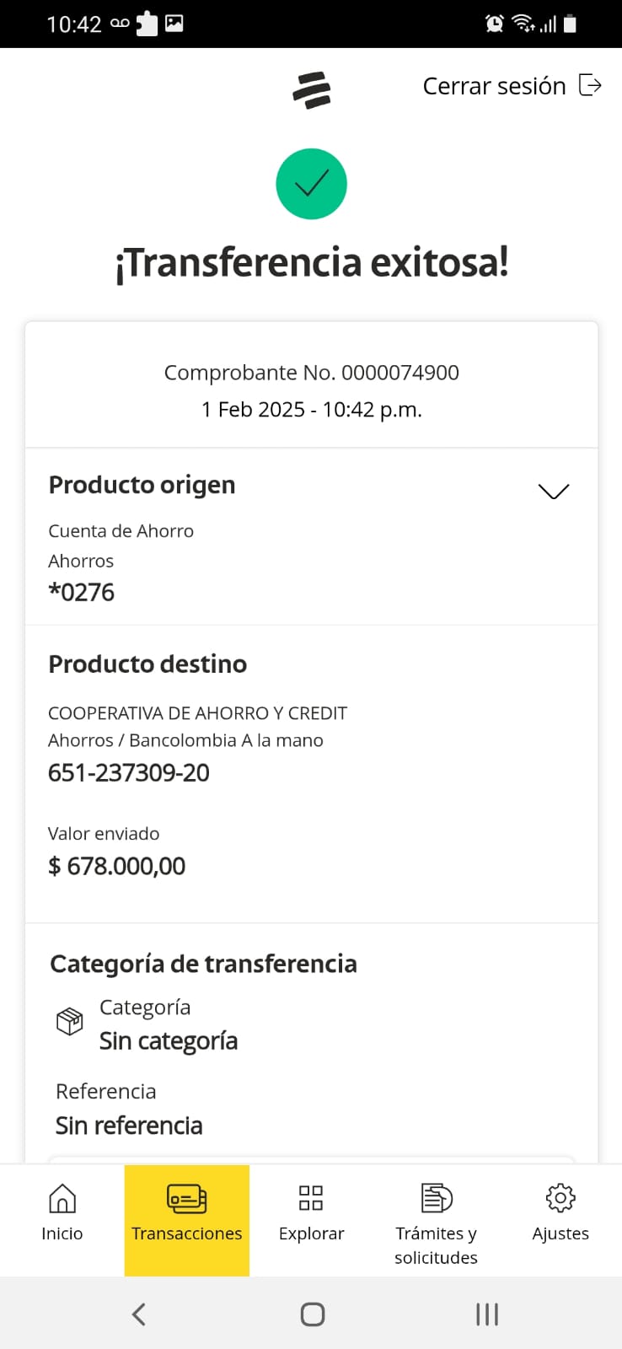Open the Ajustes gear icon
The height and width of the screenshot is (1349, 622).
click(x=560, y=1198)
